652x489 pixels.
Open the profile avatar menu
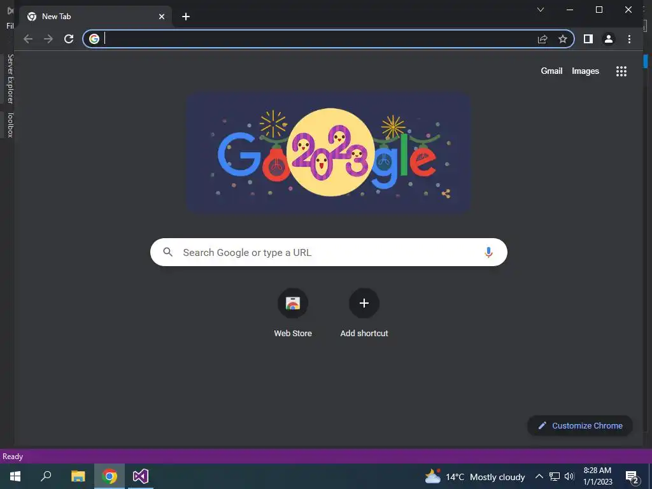[x=608, y=39]
